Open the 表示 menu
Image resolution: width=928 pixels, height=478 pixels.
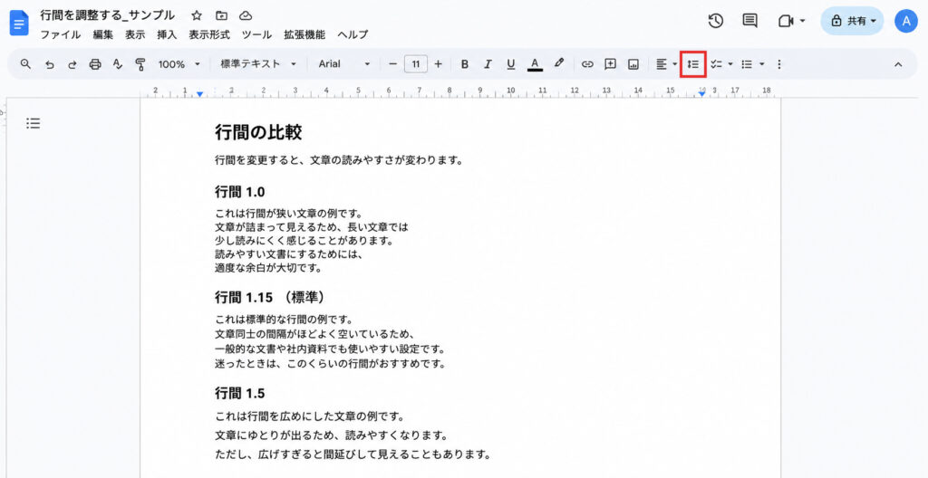135,34
